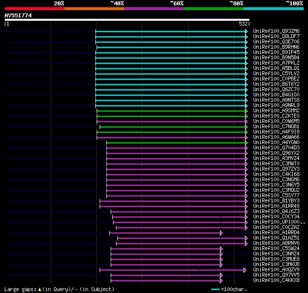Image resolution: width=308 pixels, height=293 pixels.
Task: Select the UniRef100_A1RRD4 label
Action: coord(276,233)
